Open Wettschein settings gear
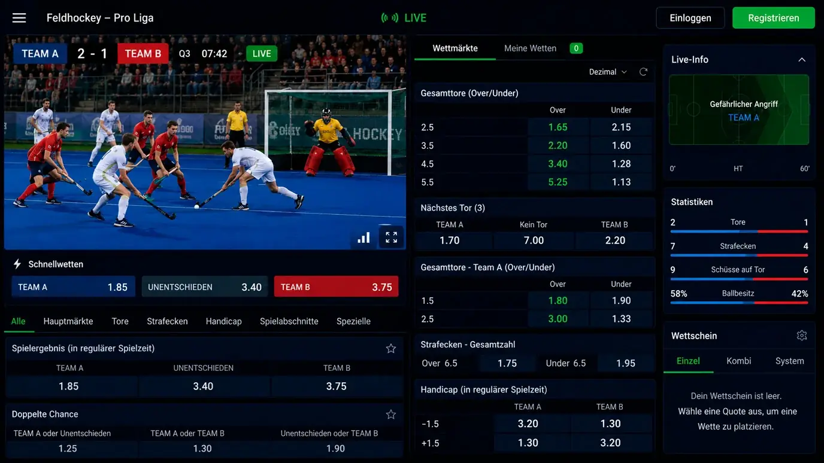This screenshot has width=824, height=463. pos(802,336)
